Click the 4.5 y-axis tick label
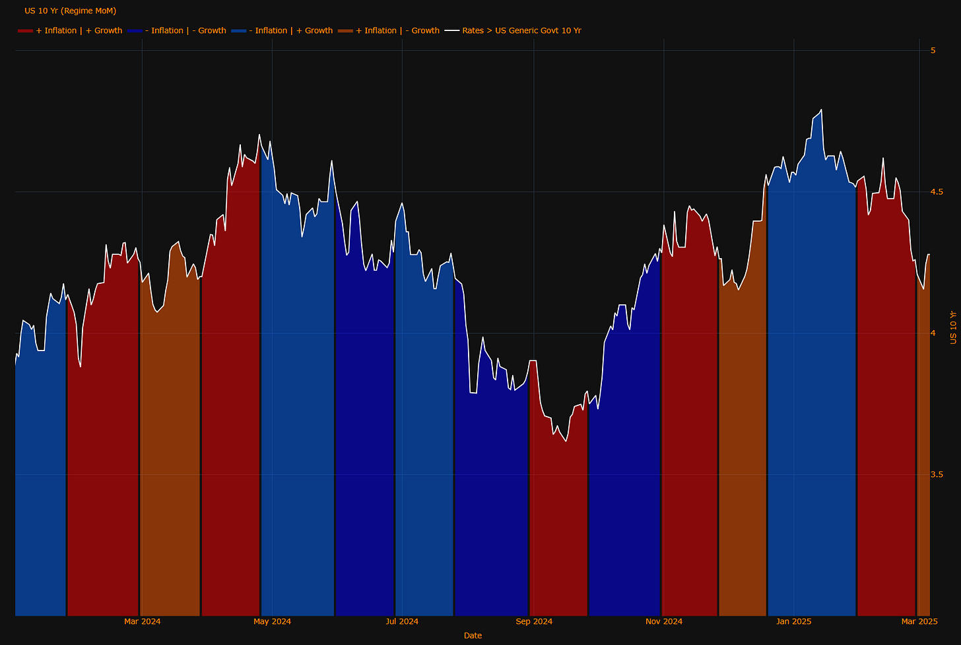 936,192
